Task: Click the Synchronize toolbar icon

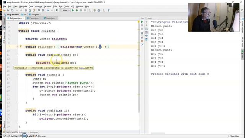Action: tap(12, 10)
